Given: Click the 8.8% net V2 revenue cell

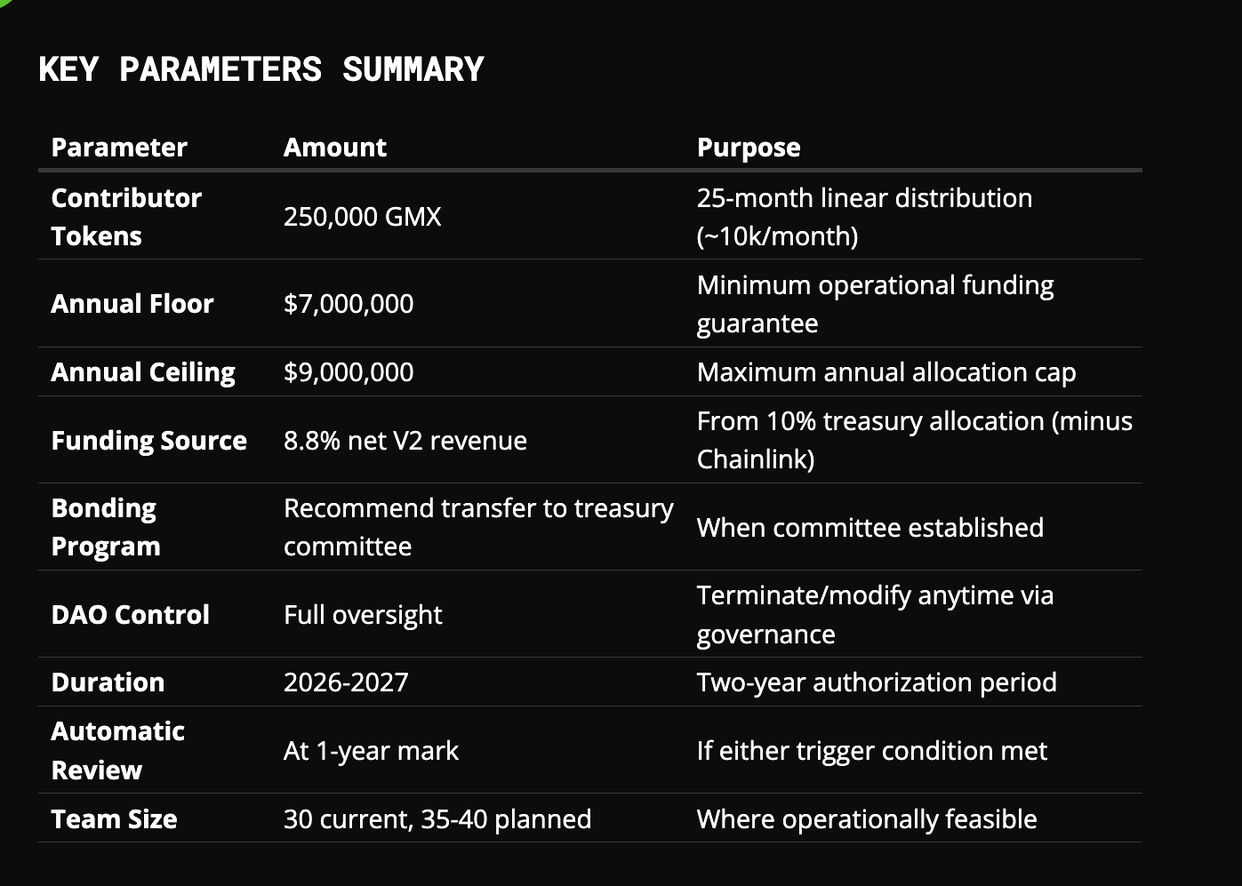Looking at the screenshot, I should pyautogui.click(x=405, y=441).
